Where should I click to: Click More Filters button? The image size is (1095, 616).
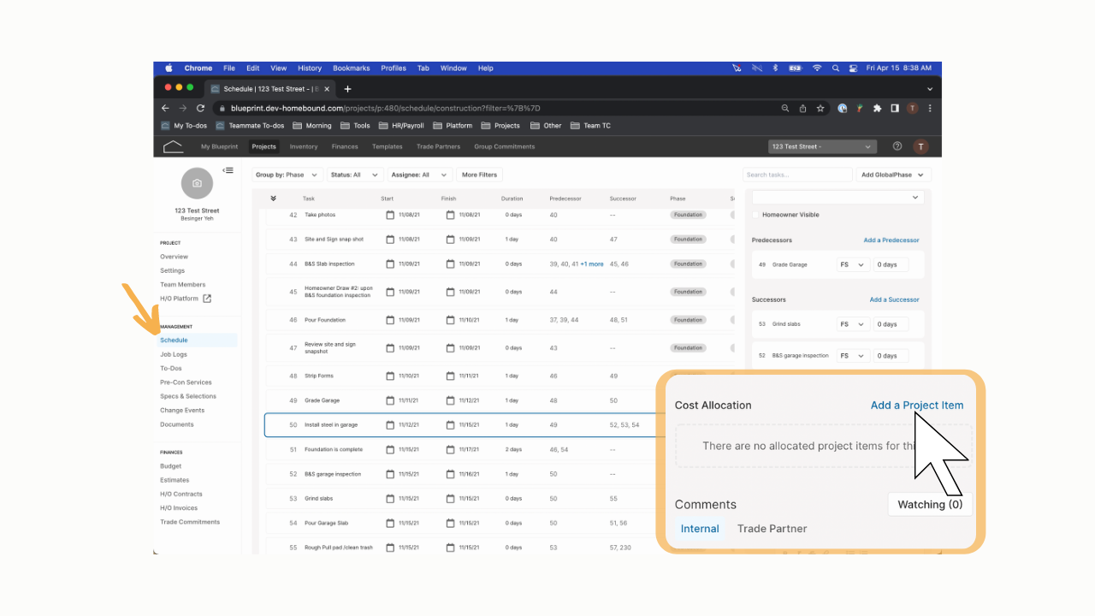(479, 175)
